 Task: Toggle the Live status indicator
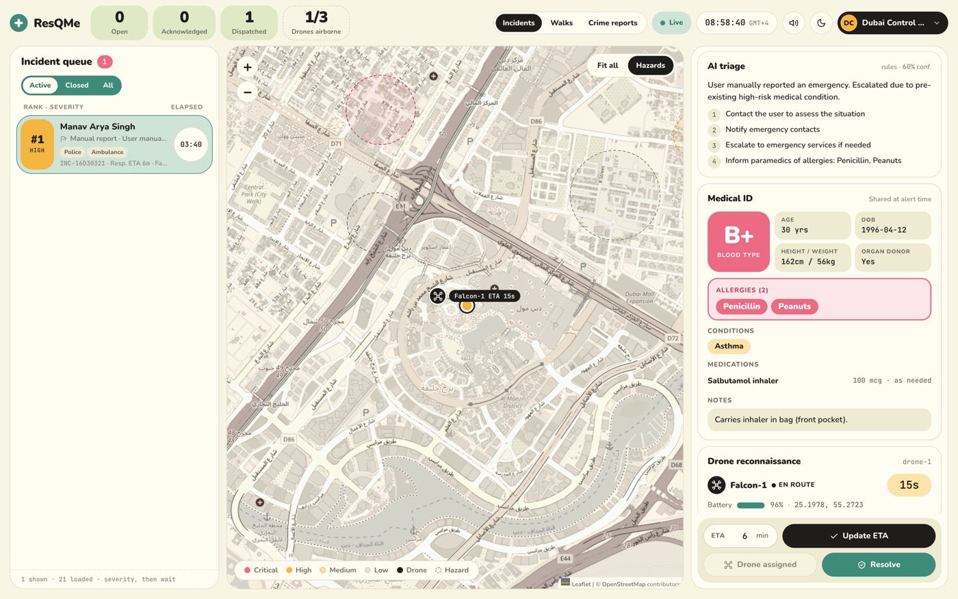(x=671, y=23)
